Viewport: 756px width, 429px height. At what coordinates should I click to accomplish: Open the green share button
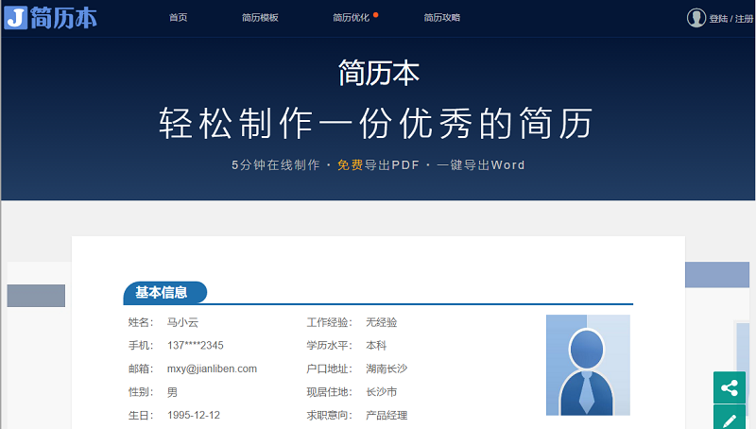pos(729,387)
